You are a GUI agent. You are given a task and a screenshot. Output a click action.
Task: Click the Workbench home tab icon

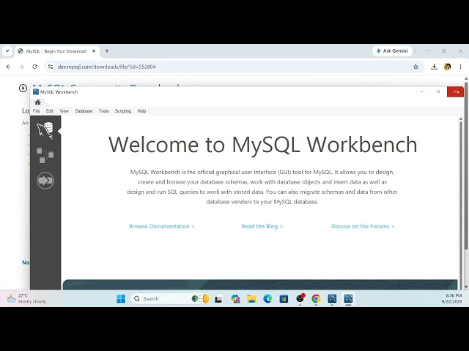(x=37, y=102)
